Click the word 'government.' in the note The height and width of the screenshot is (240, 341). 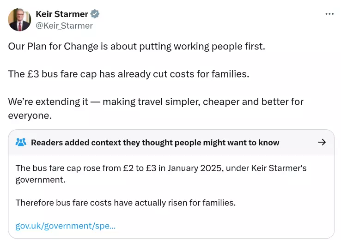tap(40, 180)
